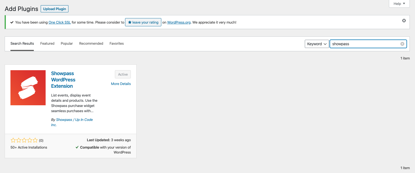Open the Keyword search type dropdown
This screenshot has height=173, width=415.
point(317,44)
